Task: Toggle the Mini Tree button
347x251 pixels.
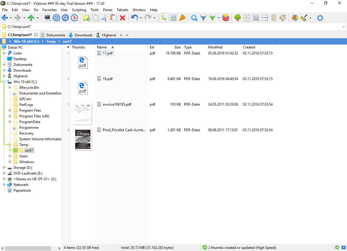Action: tap(164, 18)
